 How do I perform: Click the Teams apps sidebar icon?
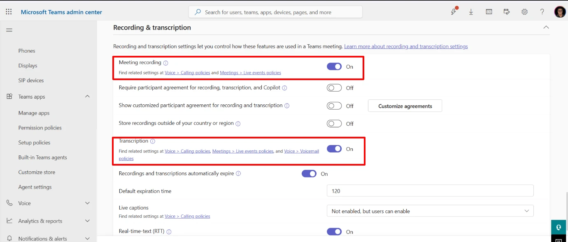pyautogui.click(x=9, y=97)
